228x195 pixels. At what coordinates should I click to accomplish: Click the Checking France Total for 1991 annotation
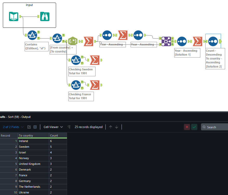[x=81, y=96]
